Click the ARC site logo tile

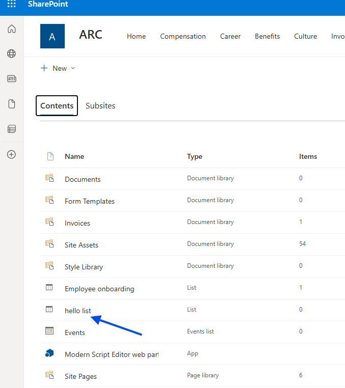coord(52,36)
